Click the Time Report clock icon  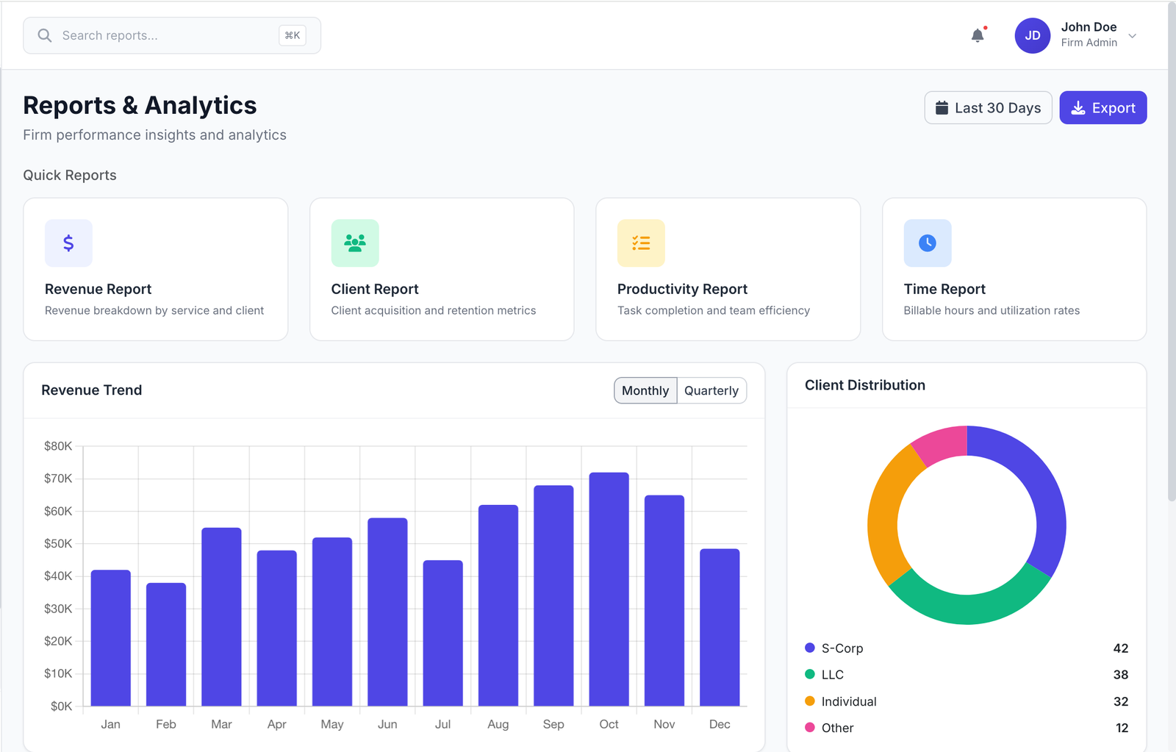(927, 243)
